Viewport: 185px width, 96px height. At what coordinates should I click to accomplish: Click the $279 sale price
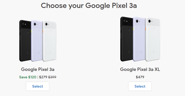pyautogui.click(x=43, y=77)
